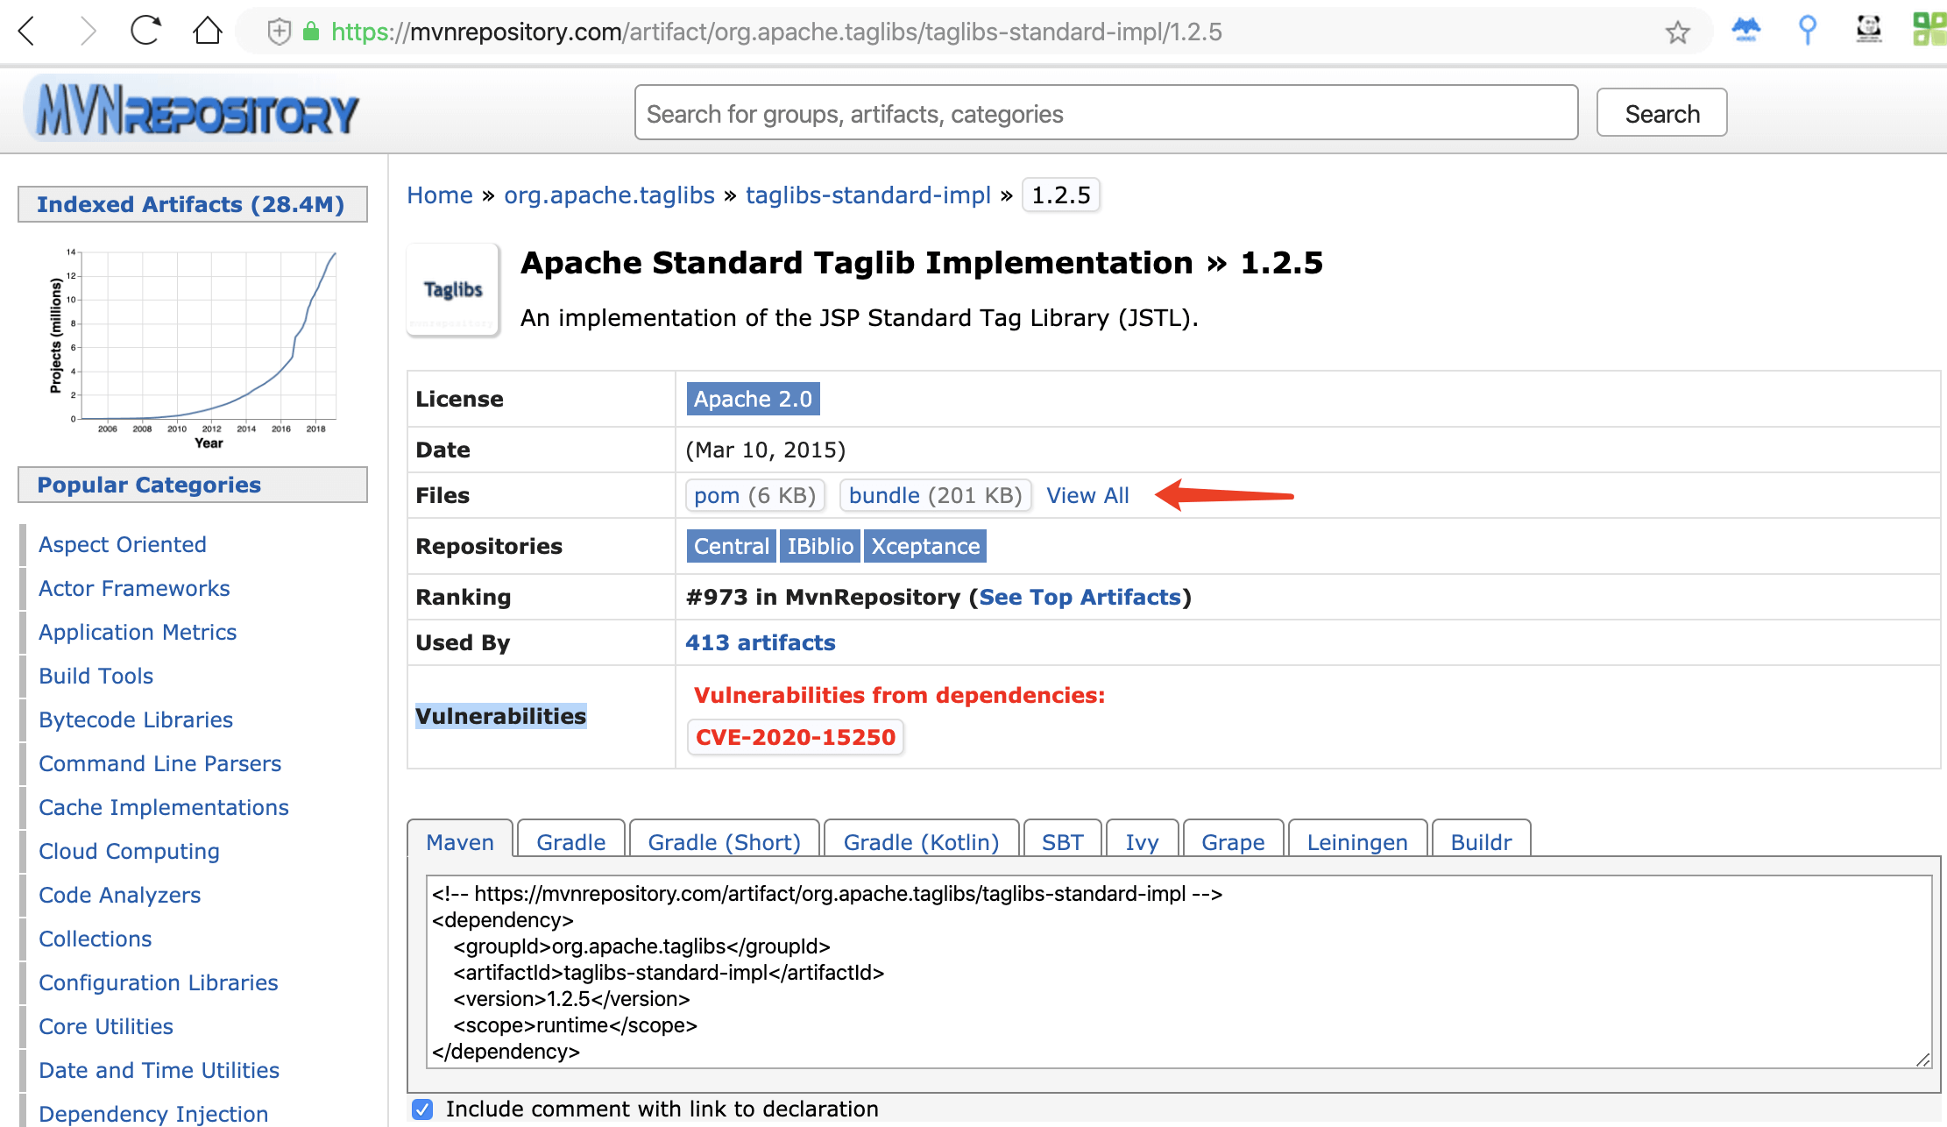1947x1127 pixels.
Task: Click the highlighted Vulnerabilities row label
Action: tap(501, 716)
